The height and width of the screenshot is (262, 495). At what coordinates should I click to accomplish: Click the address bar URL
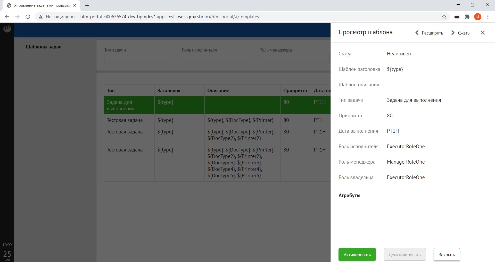tap(169, 17)
